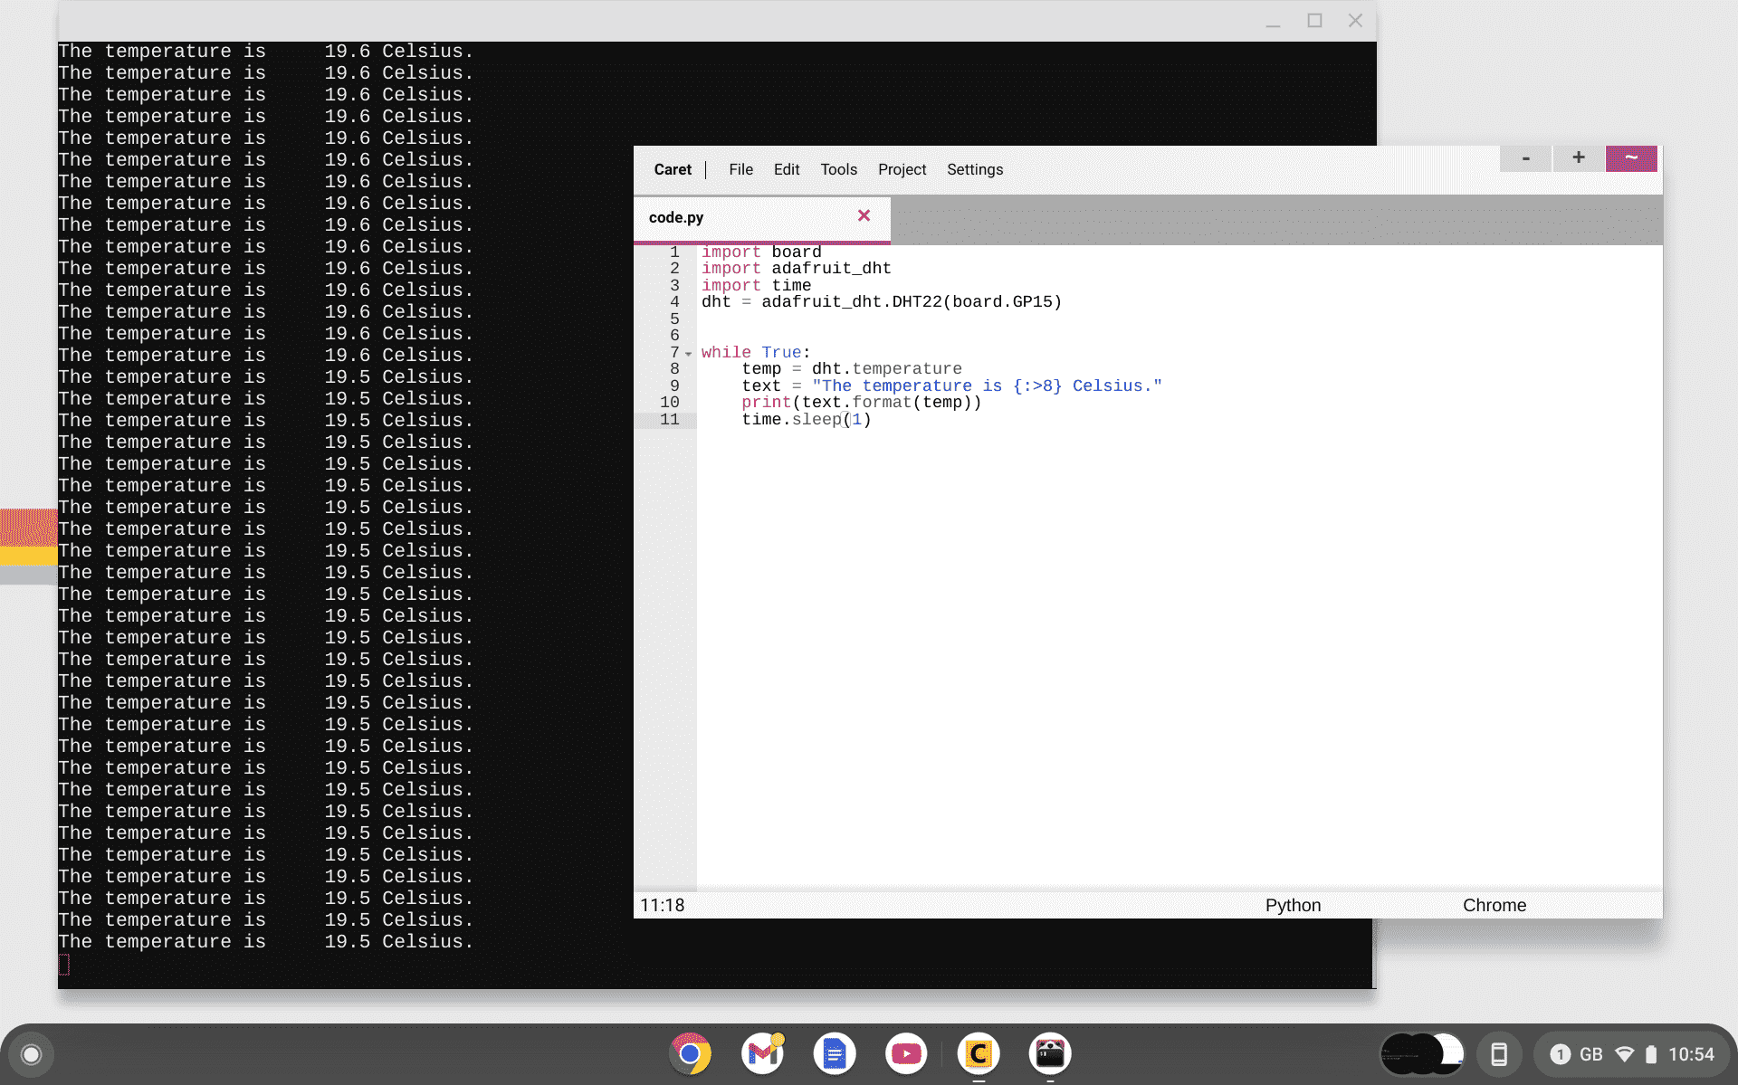Click the YouTube icon in taskbar
Screen dimensions: 1738x1085
click(x=905, y=1053)
